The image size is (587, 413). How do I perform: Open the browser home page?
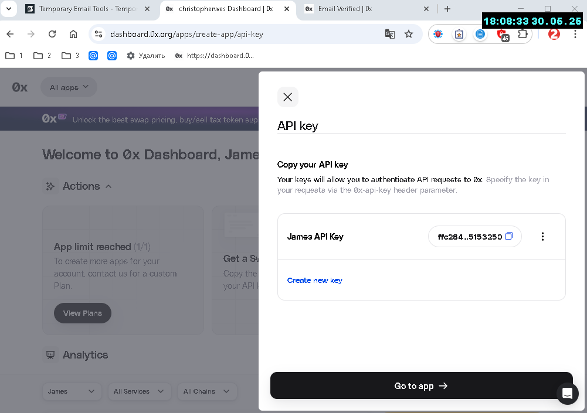click(73, 34)
